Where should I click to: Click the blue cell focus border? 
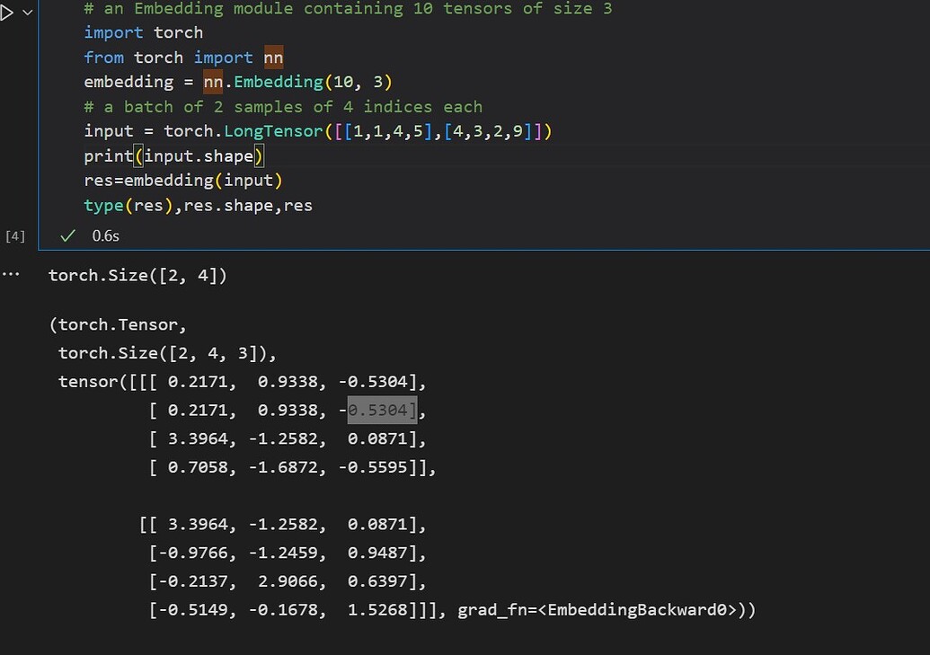point(38,126)
